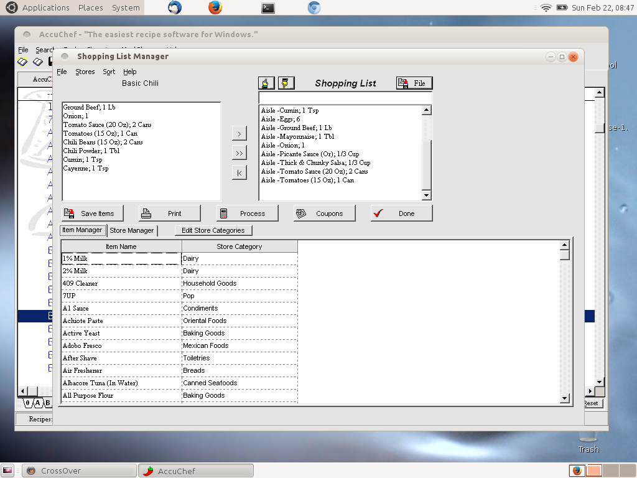The width and height of the screenshot is (637, 478).
Task: Click the plain book icon in the AccuChef toolbar
Action: click(38, 61)
